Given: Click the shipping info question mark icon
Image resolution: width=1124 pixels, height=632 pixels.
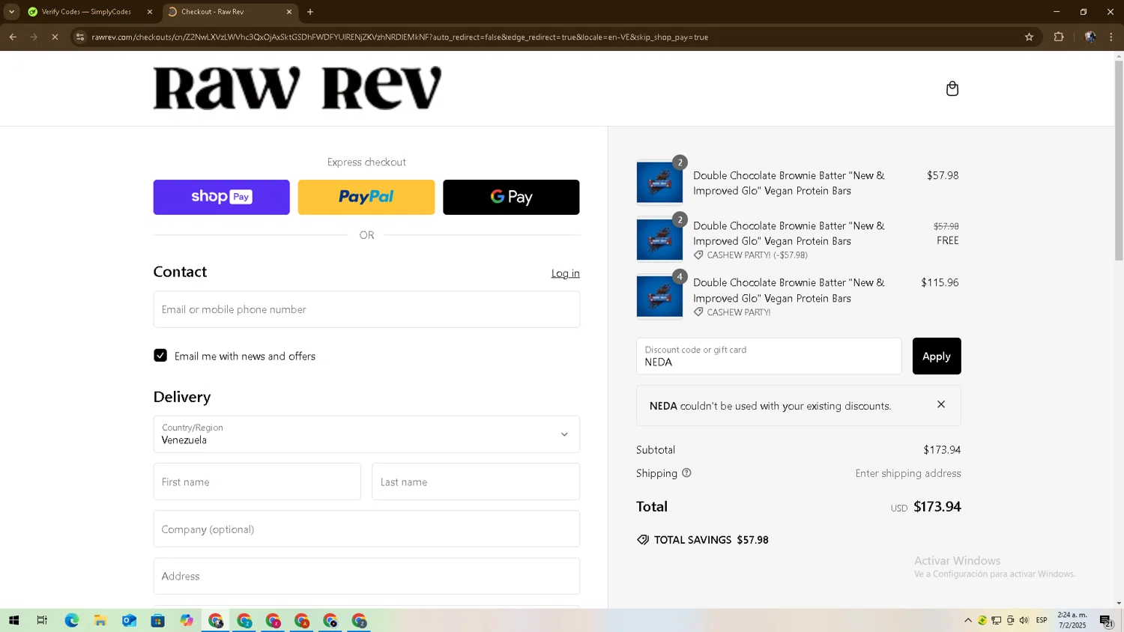Looking at the screenshot, I should pos(686,473).
